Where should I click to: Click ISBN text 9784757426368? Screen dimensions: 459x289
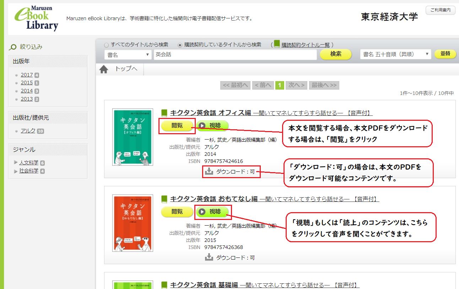[223, 247]
